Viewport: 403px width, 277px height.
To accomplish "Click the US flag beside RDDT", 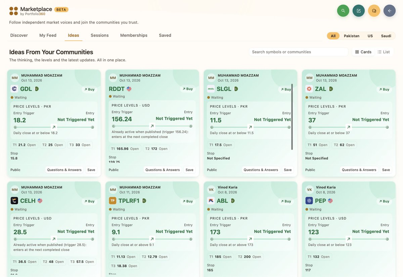I will point(129,89).
